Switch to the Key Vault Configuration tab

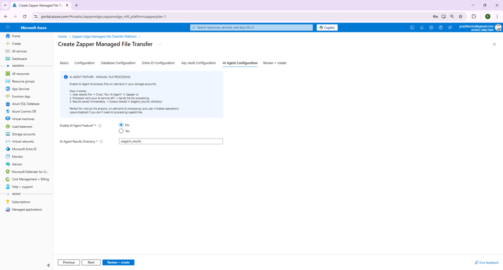[198, 63]
